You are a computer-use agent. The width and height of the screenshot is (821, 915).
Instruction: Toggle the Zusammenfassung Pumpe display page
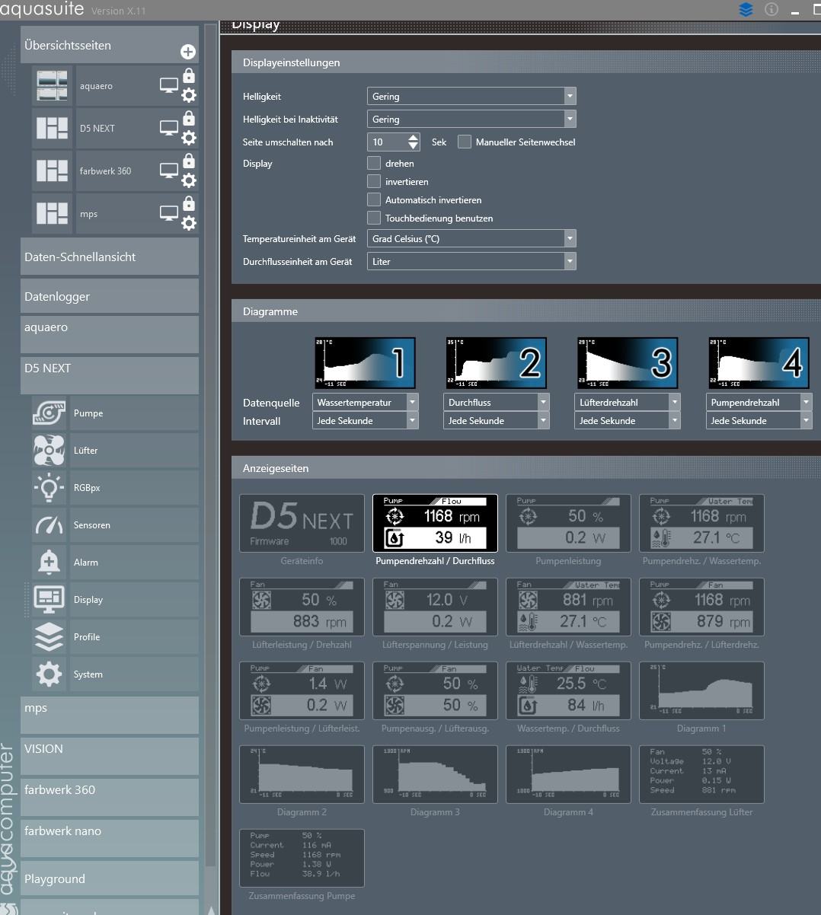302,858
